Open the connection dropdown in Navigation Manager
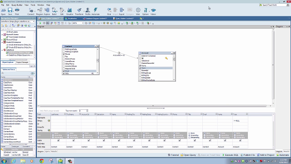Viewport: 291px width, 164px height. point(34,21)
